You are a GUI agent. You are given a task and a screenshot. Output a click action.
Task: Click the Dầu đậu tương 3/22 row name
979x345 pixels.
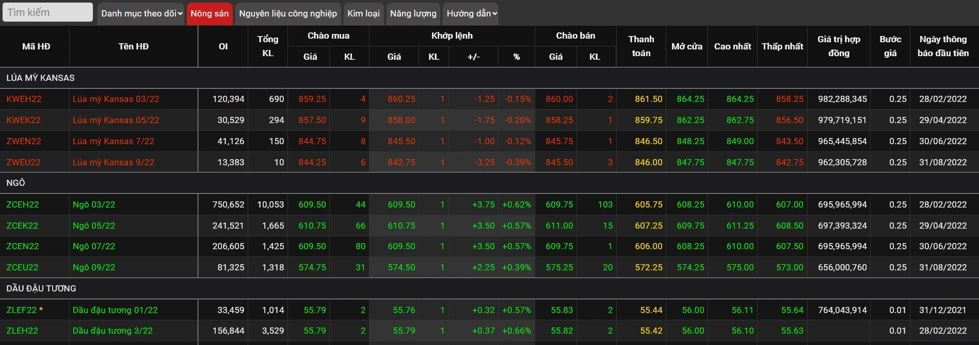(x=113, y=331)
